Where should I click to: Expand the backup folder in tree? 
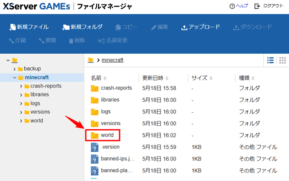[15, 69]
